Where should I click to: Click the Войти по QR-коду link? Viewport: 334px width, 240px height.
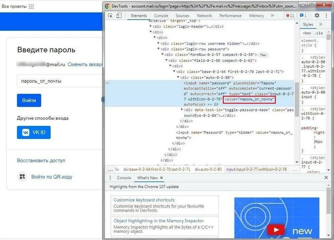(x=52, y=177)
